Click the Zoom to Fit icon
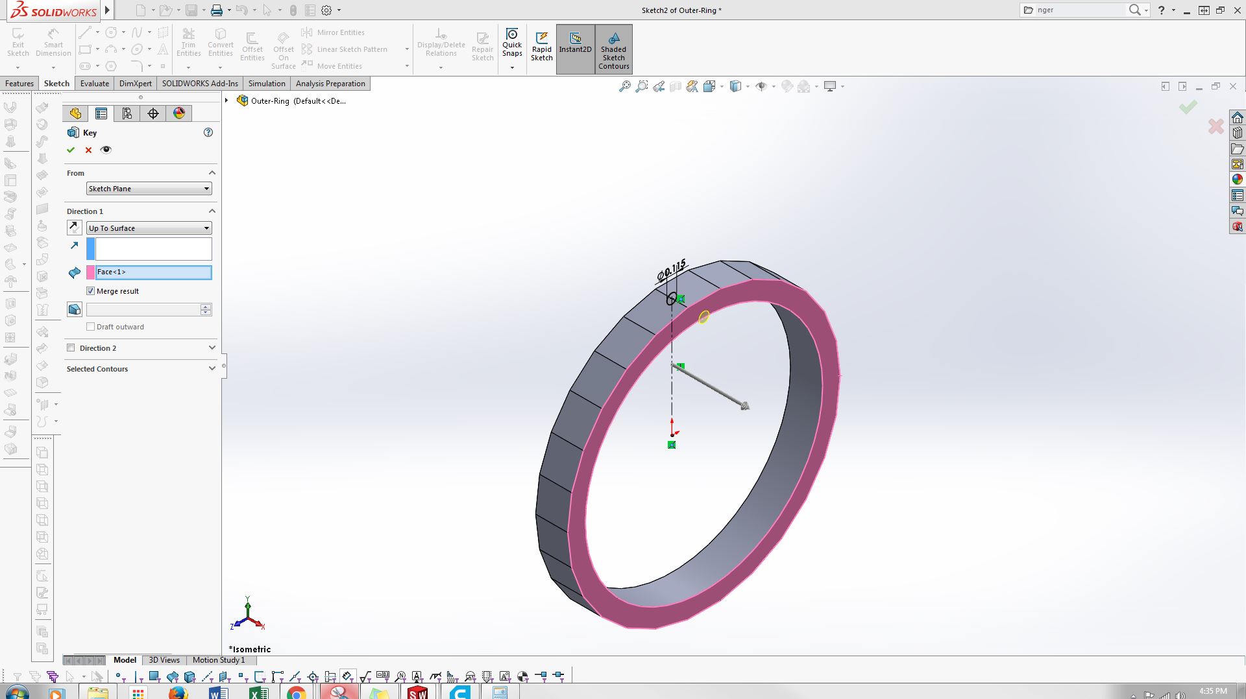 (624, 86)
